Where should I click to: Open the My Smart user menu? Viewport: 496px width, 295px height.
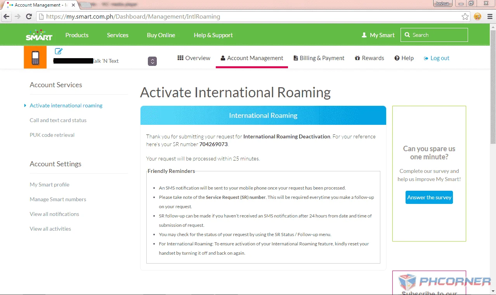tap(378, 35)
